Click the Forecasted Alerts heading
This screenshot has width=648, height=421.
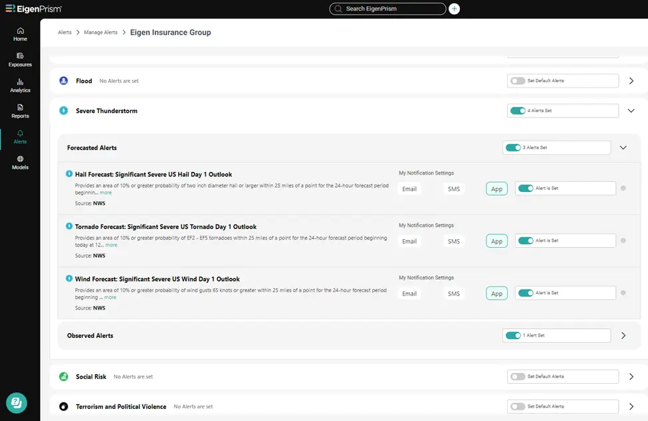(92, 148)
